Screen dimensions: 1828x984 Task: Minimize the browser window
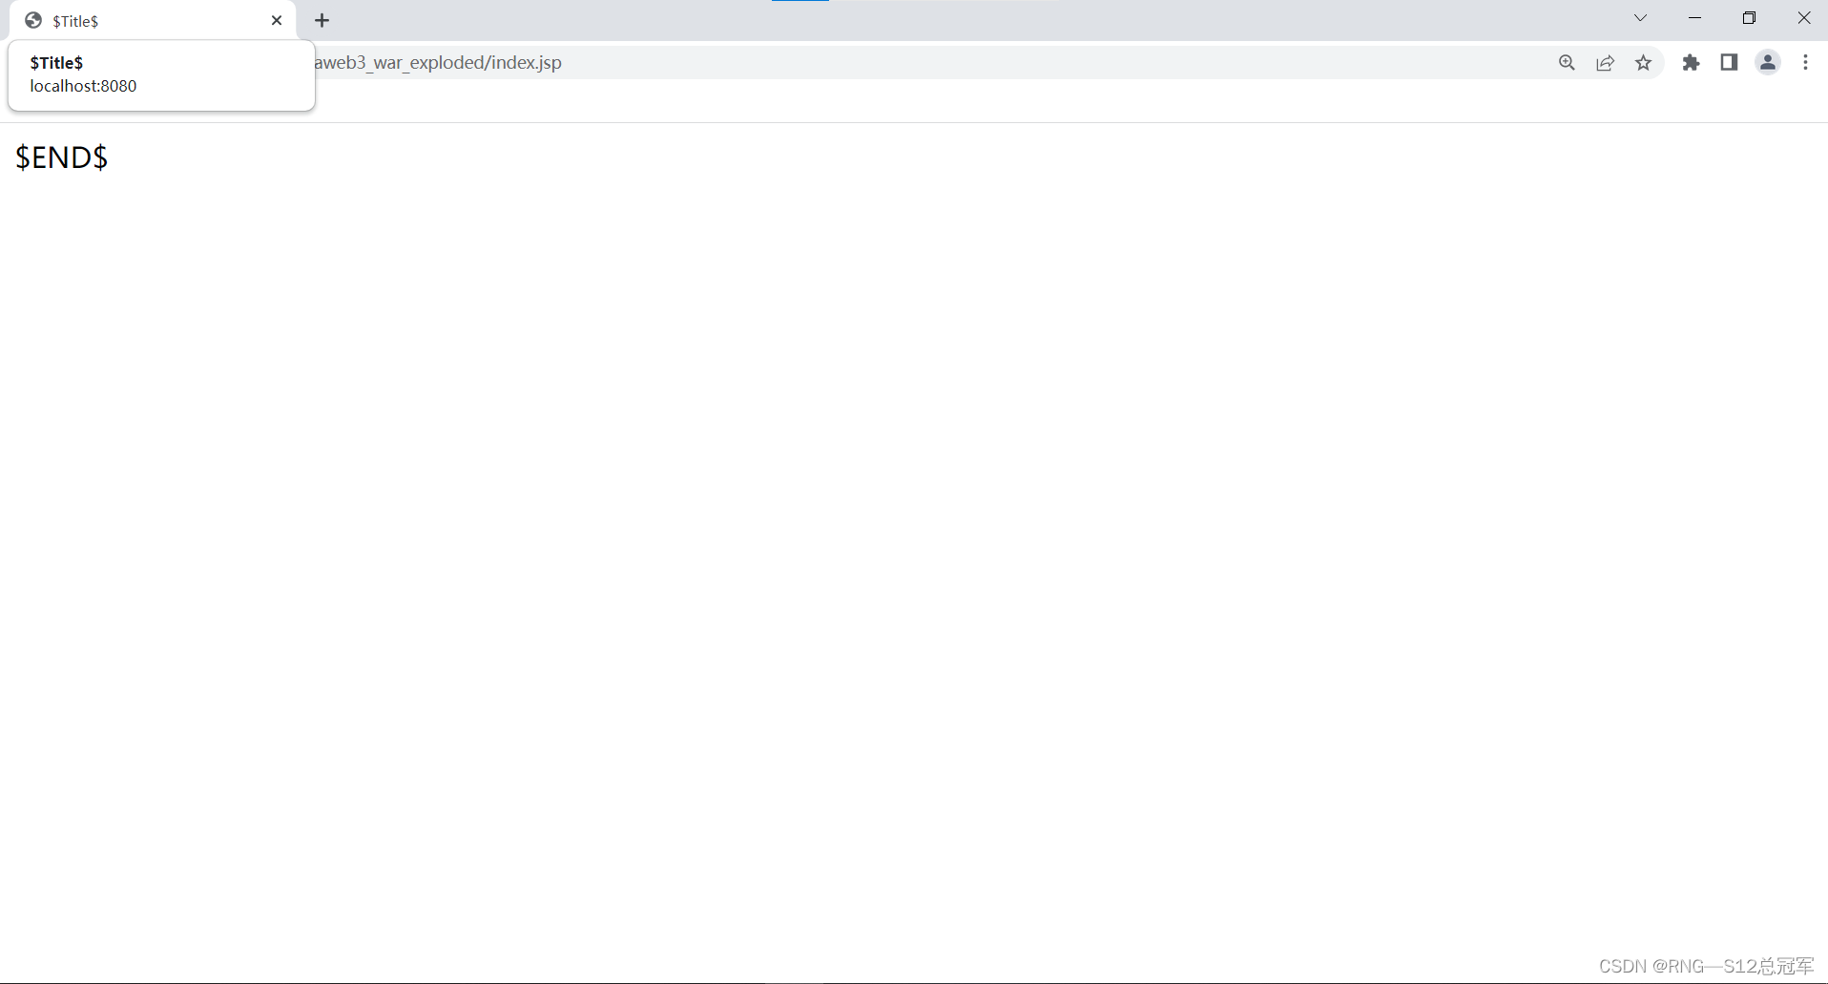(x=1695, y=17)
